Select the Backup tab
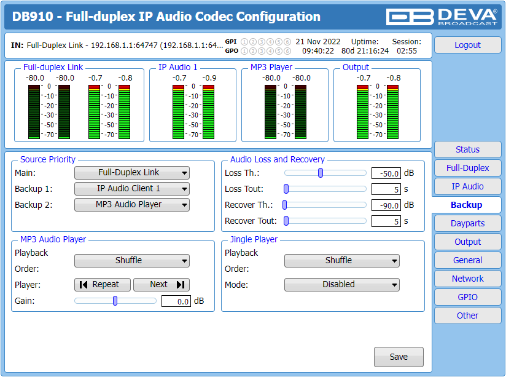This screenshot has height=377, width=506. point(467,205)
